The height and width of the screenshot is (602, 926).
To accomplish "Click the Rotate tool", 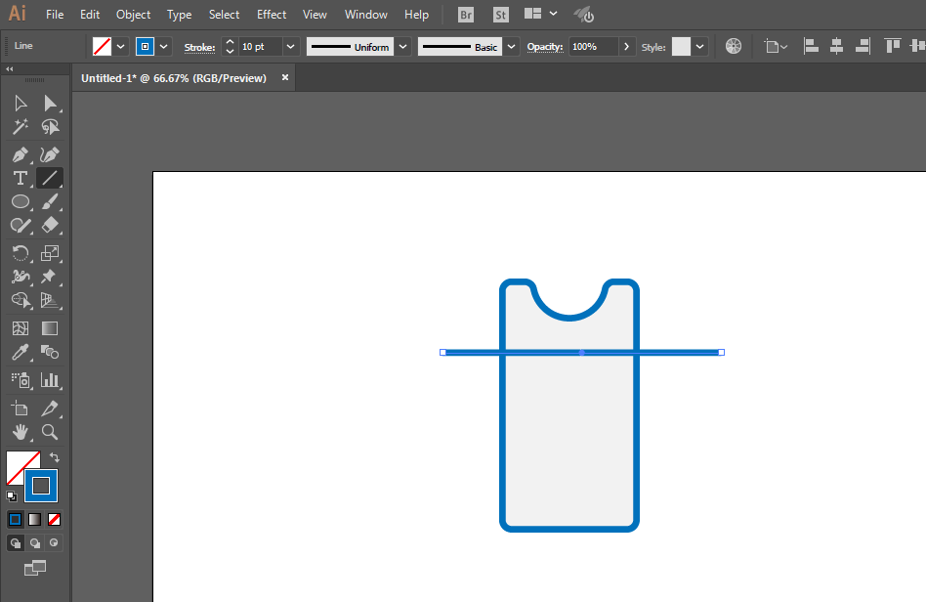I will pos(20,253).
